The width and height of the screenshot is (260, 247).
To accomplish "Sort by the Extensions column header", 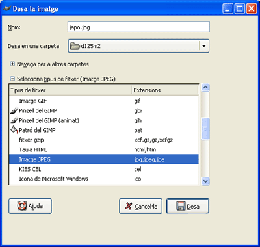I will (165, 90).
